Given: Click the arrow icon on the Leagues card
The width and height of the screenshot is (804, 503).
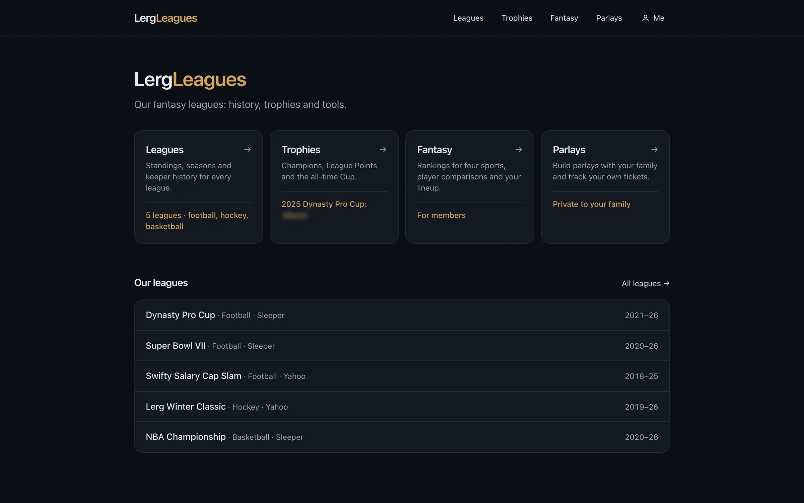Looking at the screenshot, I should point(247,150).
